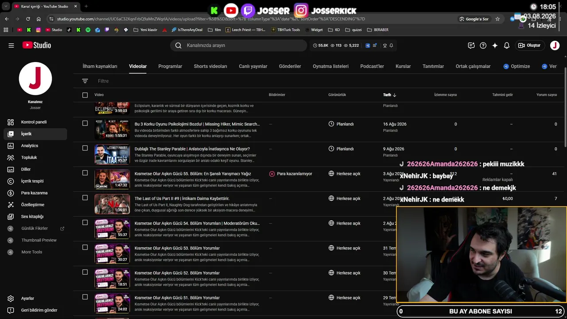567x319 pixels.
Task: Click Geri bildirim gönder
Action: 39,310
